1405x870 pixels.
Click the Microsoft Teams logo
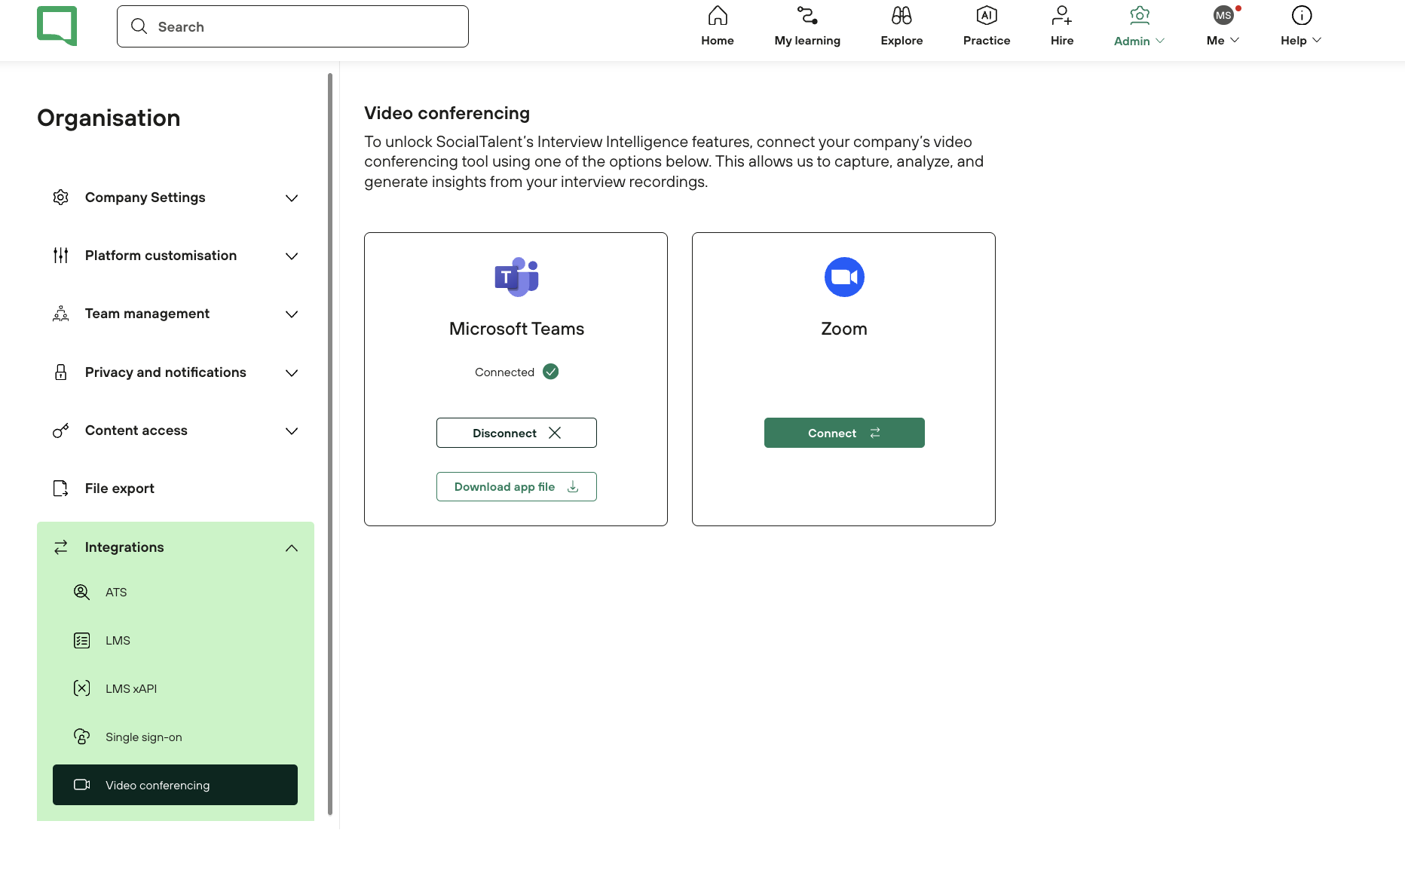tap(516, 277)
